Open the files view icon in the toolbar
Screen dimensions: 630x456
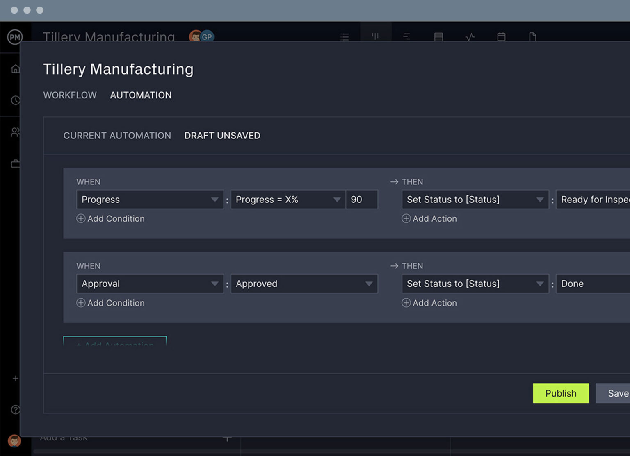pyautogui.click(x=533, y=37)
